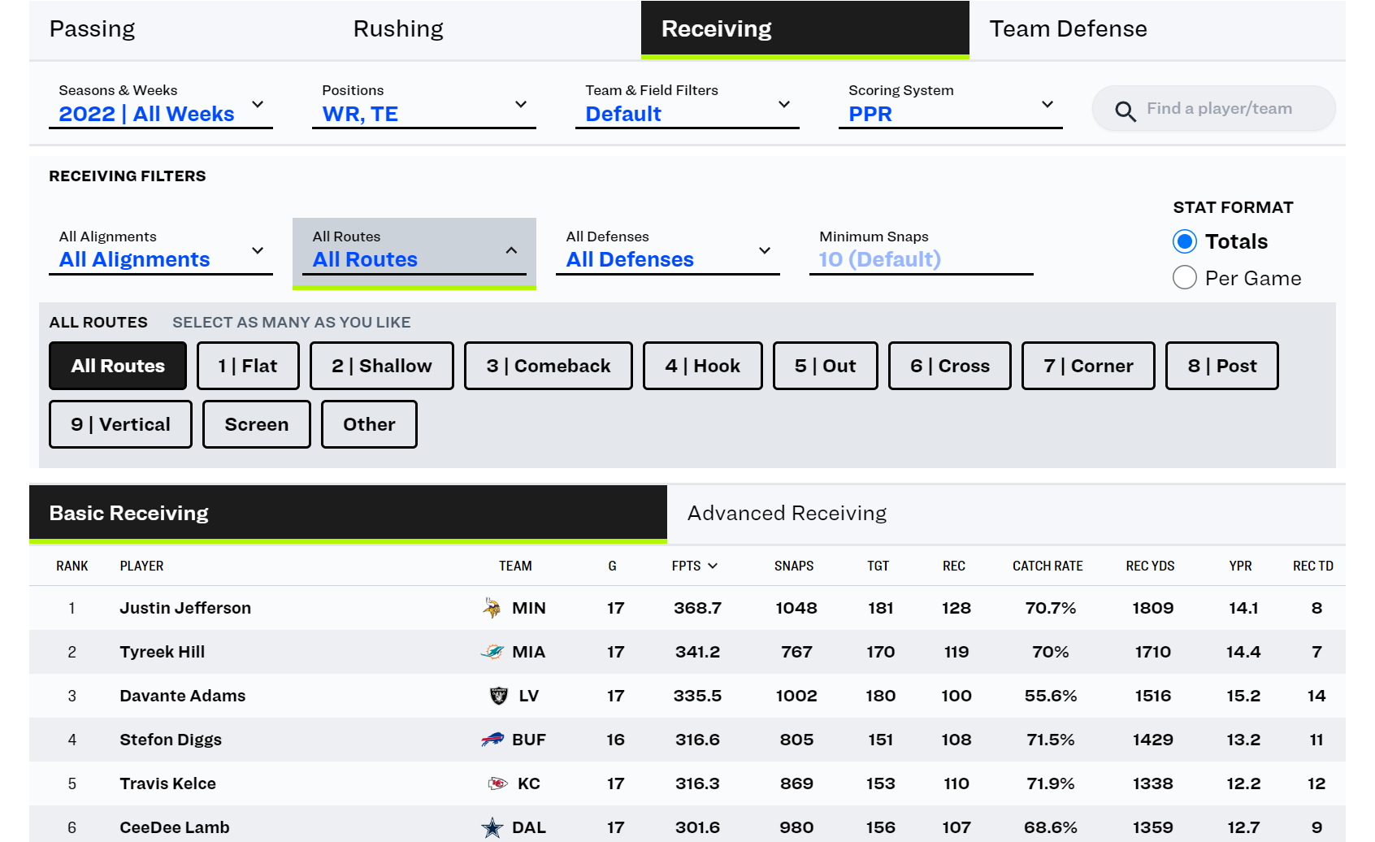The image size is (1375, 842).
Task: Toggle the 2 | Shallow route
Action: (x=382, y=366)
